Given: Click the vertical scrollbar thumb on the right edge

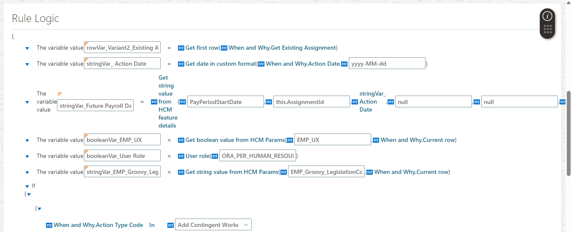Looking at the screenshot, I should point(568,133).
